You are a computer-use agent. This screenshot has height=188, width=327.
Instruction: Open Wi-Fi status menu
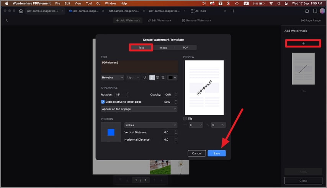tap(271, 3)
